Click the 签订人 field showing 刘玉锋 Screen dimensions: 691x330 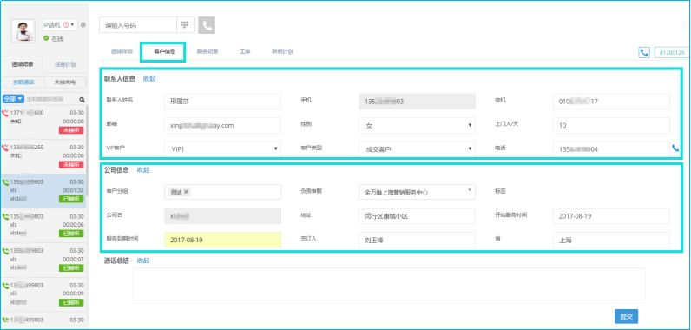click(x=417, y=241)
